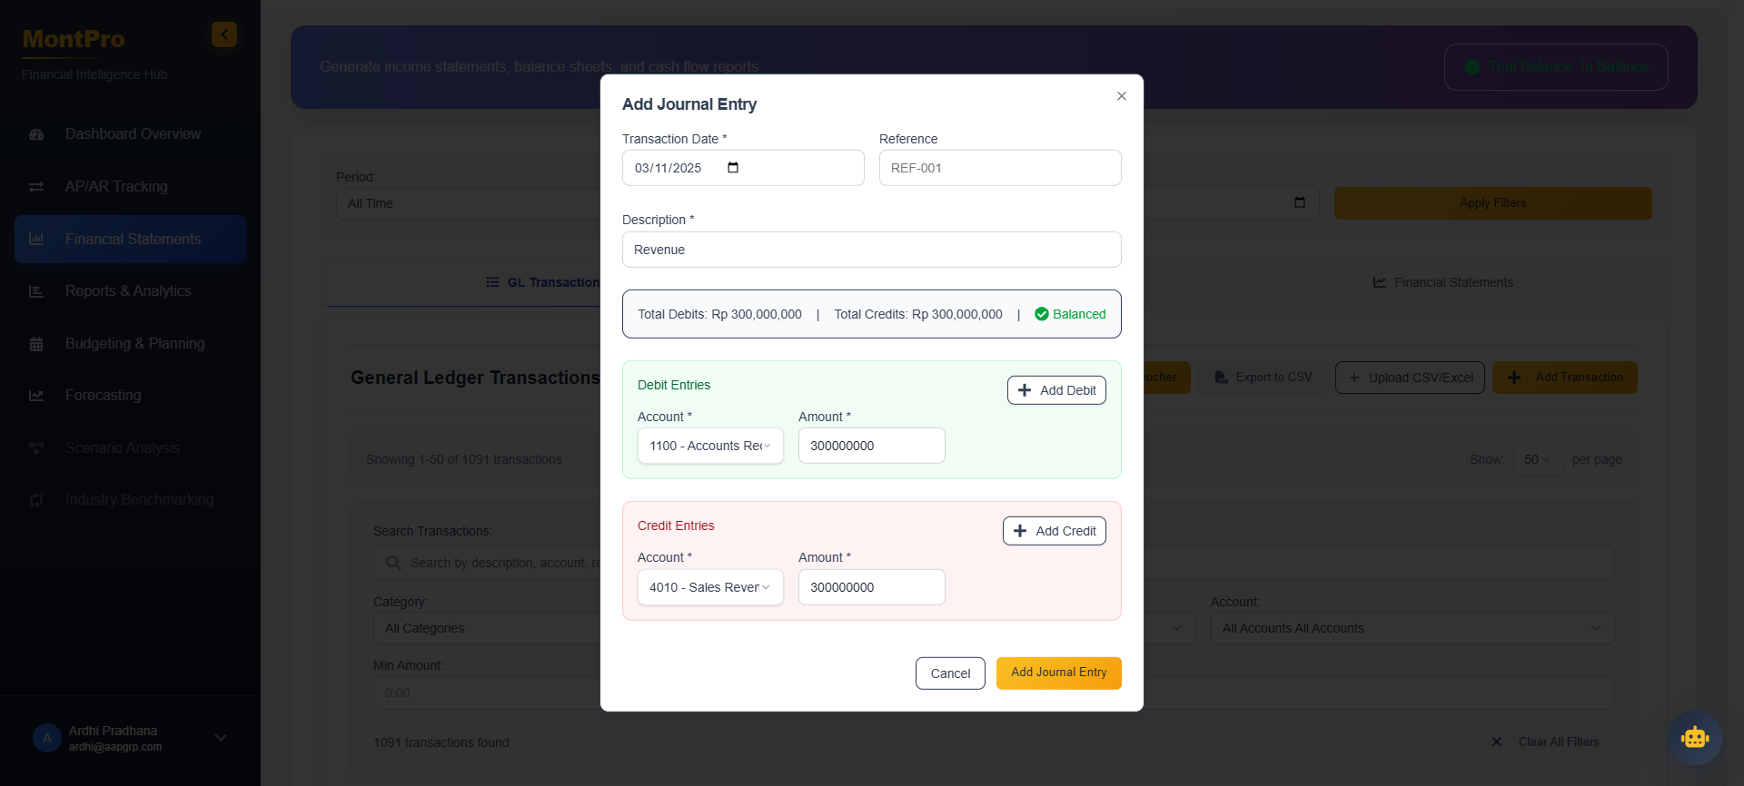The image size is (1744, 786).
Task: Collapse the sidebar with the arrow button
Action: coord(224,34)
